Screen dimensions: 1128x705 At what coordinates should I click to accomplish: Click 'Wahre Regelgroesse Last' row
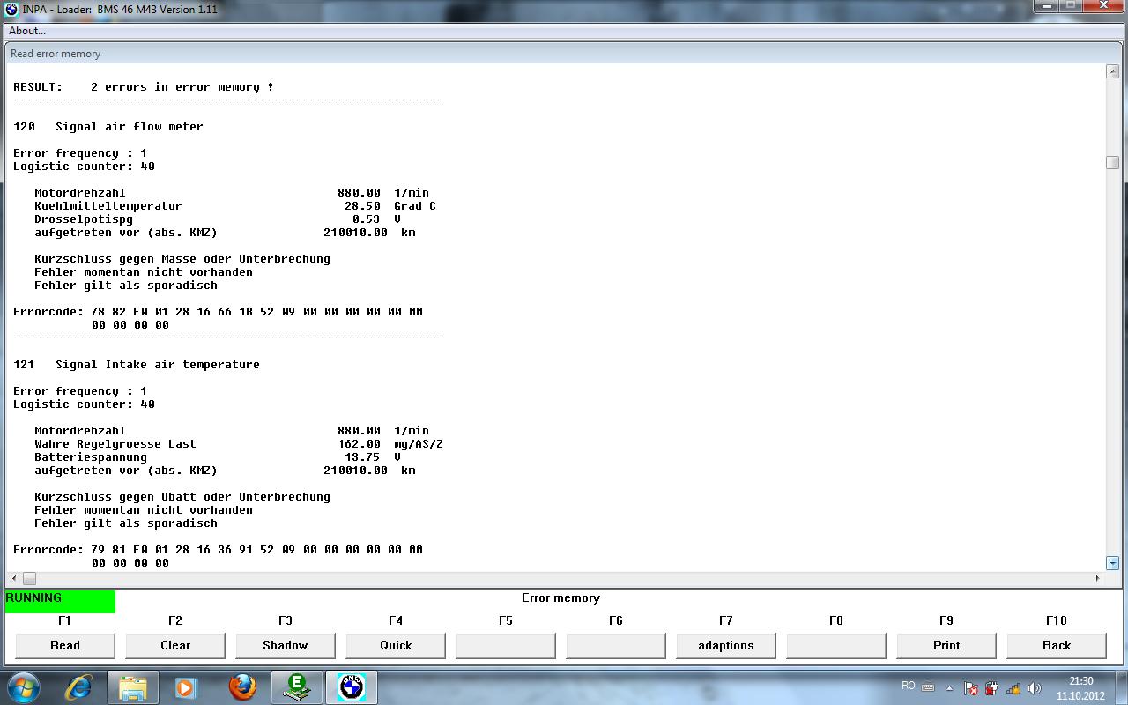pyautogui.click(x=239, y=444)
